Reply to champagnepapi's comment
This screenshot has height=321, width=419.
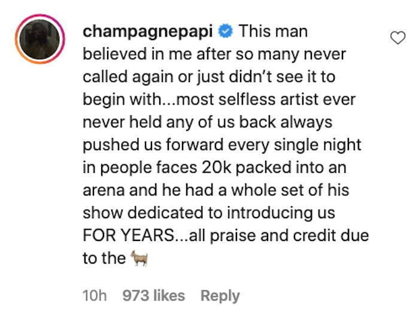[x=220, y=296]
